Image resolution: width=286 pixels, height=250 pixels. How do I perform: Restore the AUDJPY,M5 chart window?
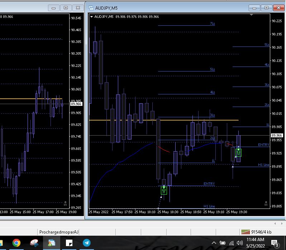[266, 8]
